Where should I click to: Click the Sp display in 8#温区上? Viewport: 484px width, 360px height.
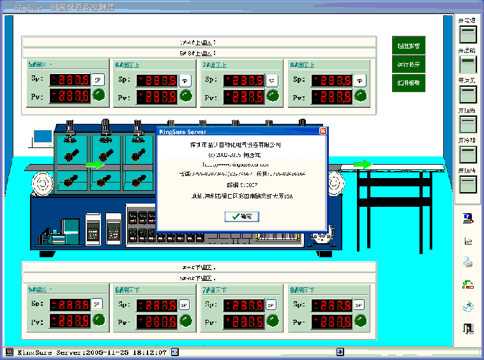tap(331, 80)
